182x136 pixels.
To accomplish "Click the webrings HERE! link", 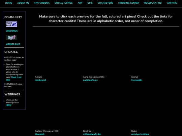I will point(8,105).
